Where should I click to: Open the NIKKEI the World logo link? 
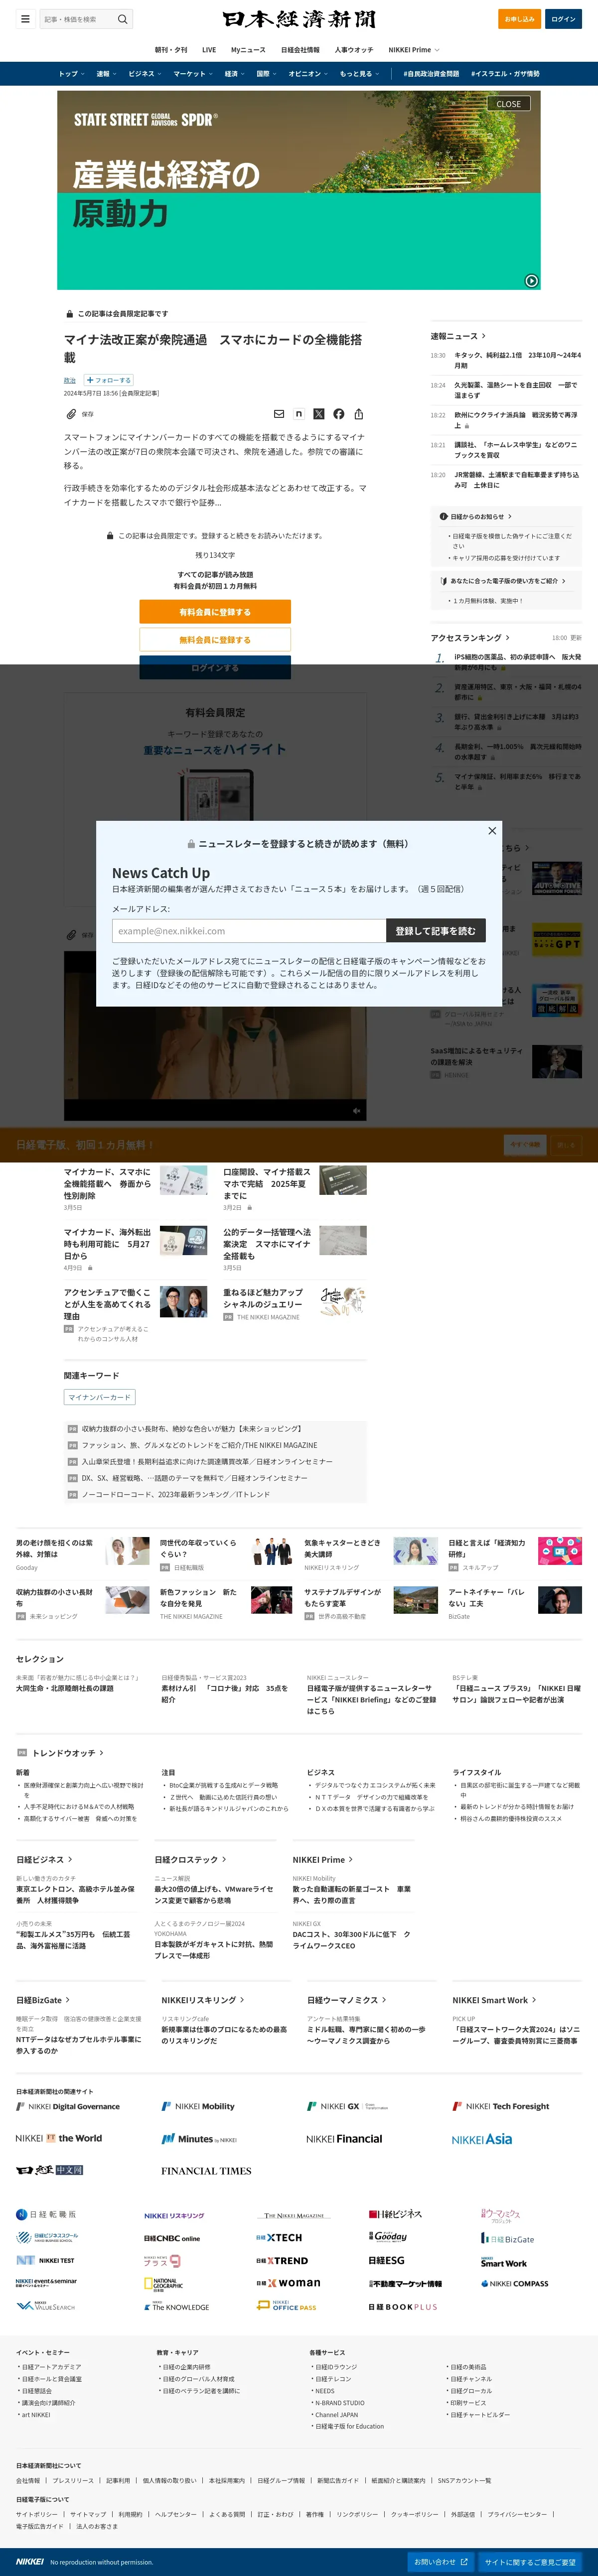point(59,2138)
